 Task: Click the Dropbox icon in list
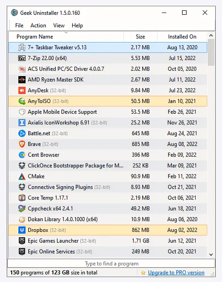22,230
